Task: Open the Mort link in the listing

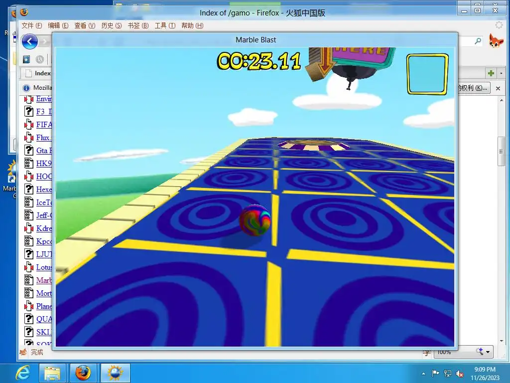Action: (x=44, y=293)
